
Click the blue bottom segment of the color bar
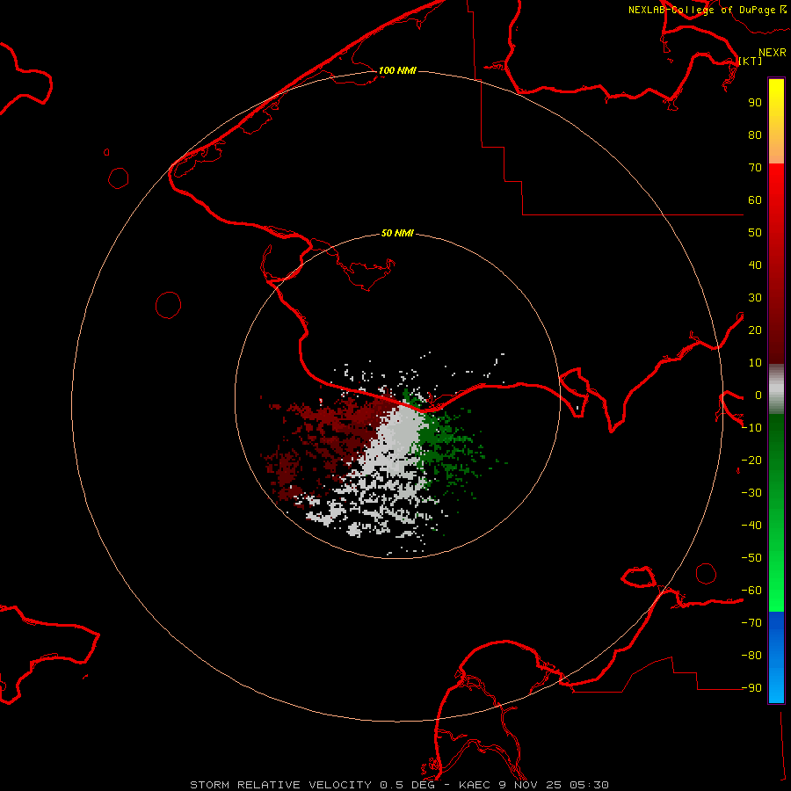click(x=776, y=657)
